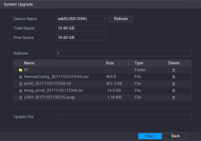
Task: Click the Address path field
Action: coord(124,53)
